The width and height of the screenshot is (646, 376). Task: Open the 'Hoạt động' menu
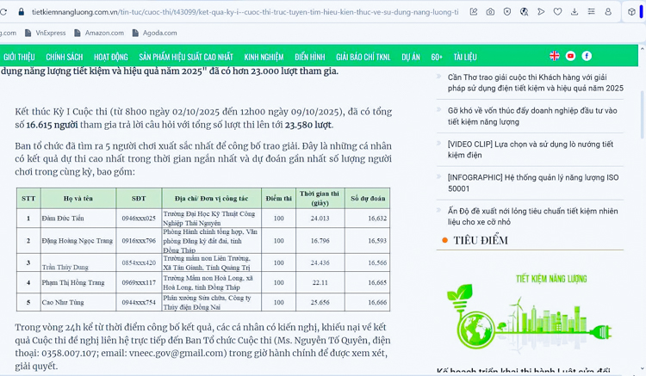pyautogui.click(x=111, y=57)
